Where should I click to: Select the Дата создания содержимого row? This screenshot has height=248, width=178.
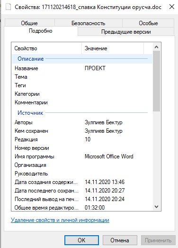click(x=82, y=182)
